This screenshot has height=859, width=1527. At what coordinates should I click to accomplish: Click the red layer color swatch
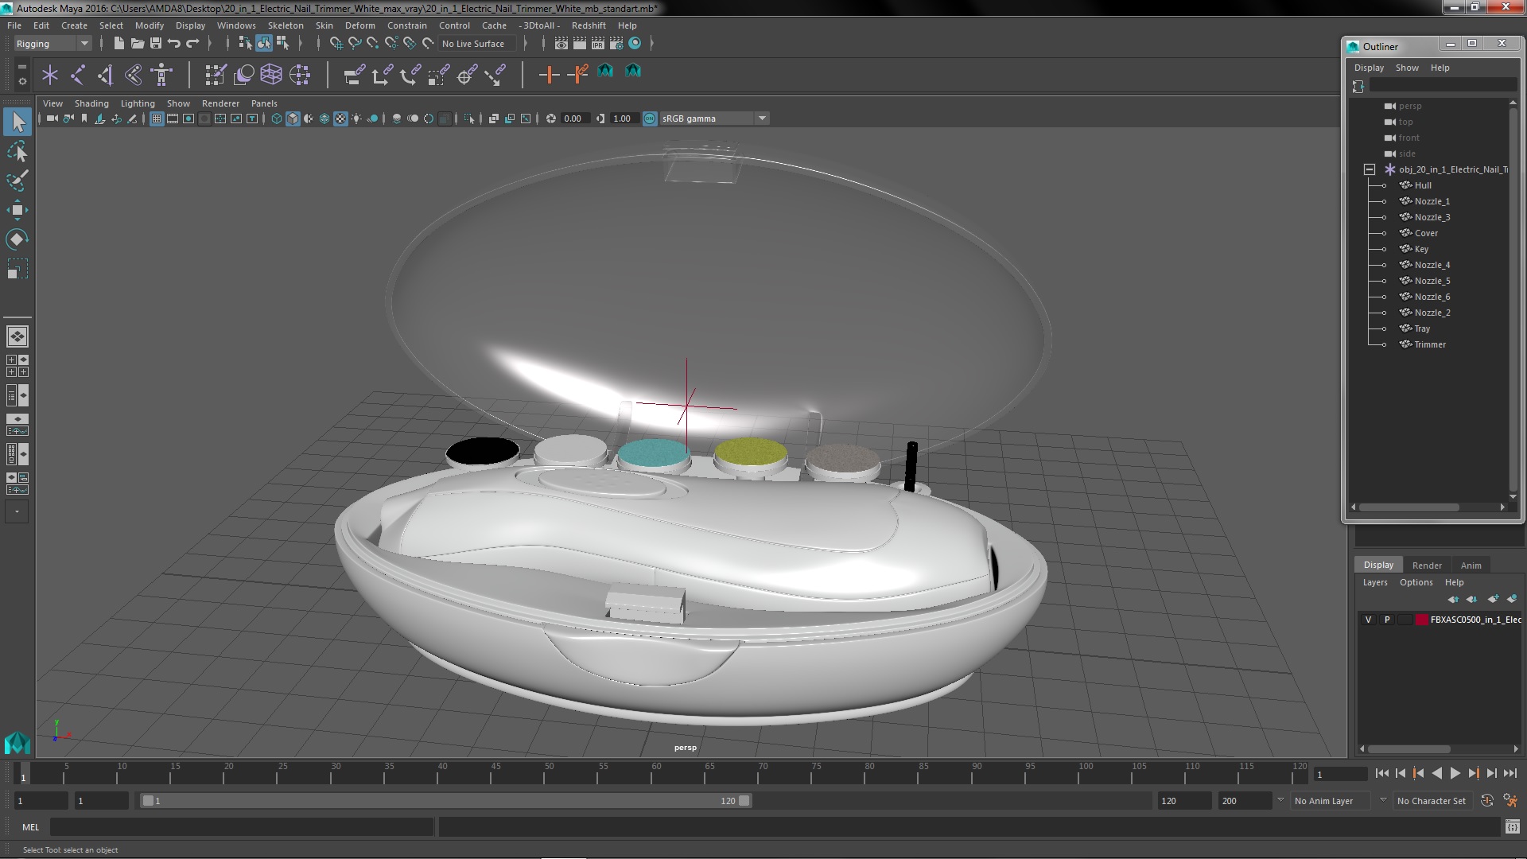coord(1421,620)
